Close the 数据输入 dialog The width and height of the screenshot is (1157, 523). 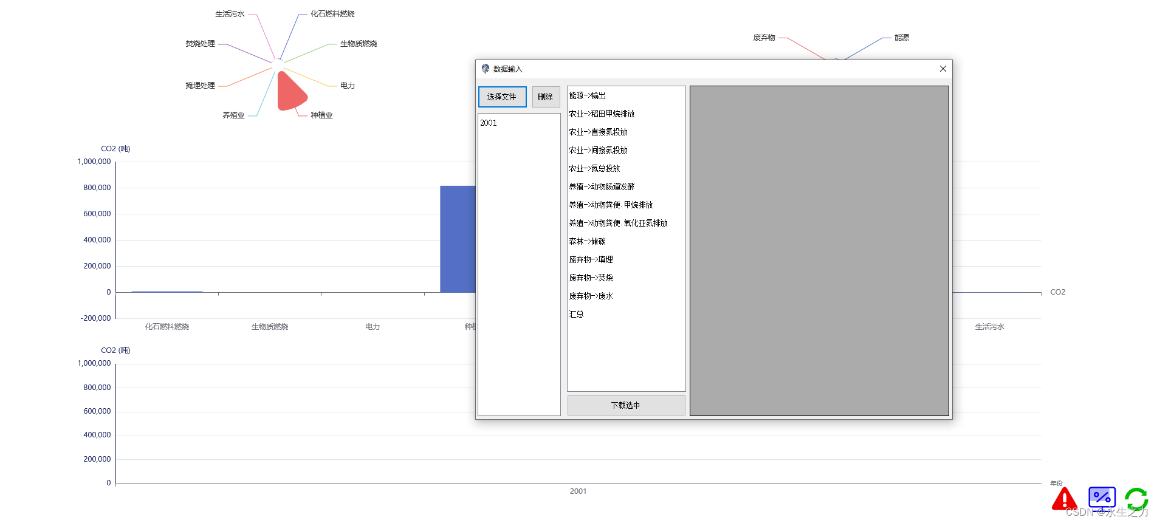943,69
